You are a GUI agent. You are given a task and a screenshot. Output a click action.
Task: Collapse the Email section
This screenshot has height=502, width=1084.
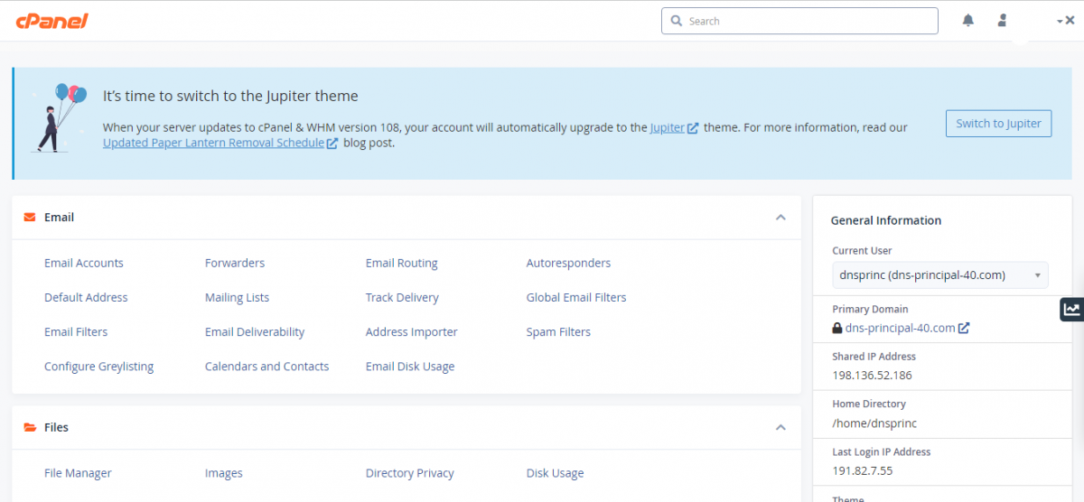(780, 218)
